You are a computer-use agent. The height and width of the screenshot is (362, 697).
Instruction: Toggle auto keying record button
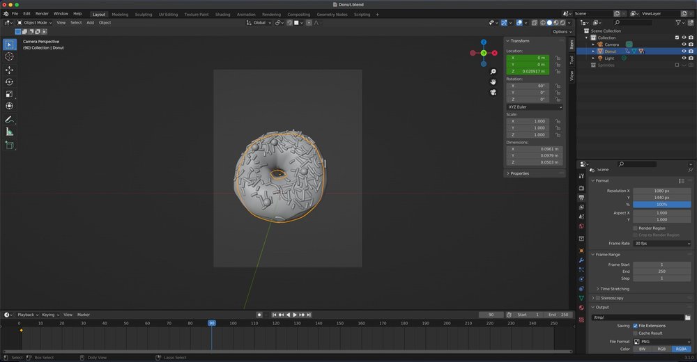pyautogui.click(x=259, y=315)
